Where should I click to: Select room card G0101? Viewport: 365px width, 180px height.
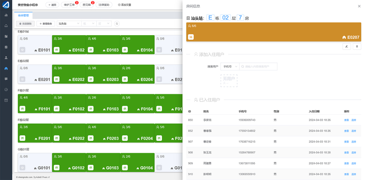click(x=35, y=163)
